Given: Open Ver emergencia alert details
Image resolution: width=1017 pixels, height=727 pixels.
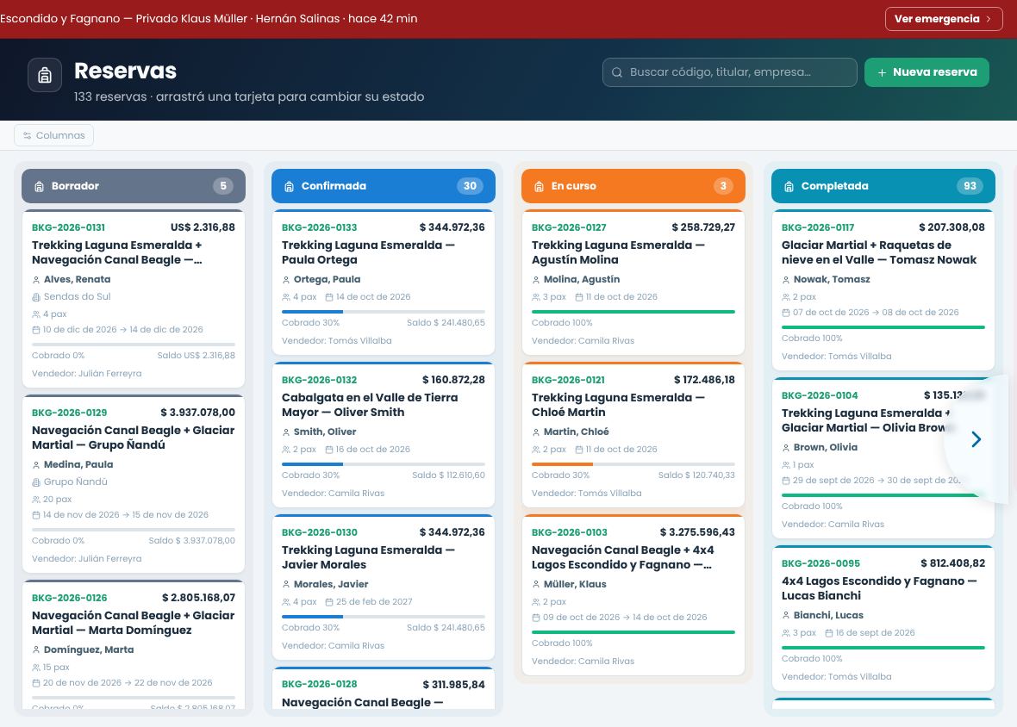Looking at the screenshot, I should click(x=944, y=19).
